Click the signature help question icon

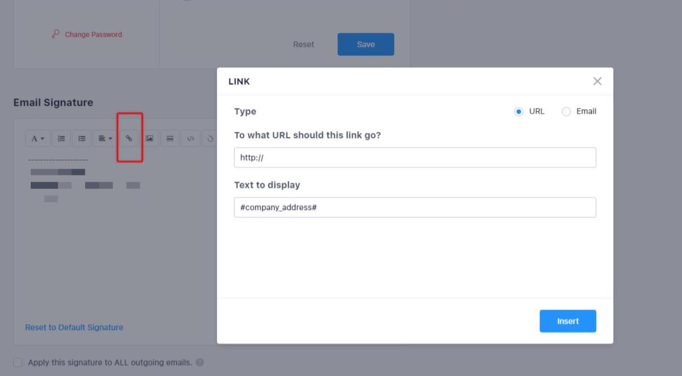200,362
